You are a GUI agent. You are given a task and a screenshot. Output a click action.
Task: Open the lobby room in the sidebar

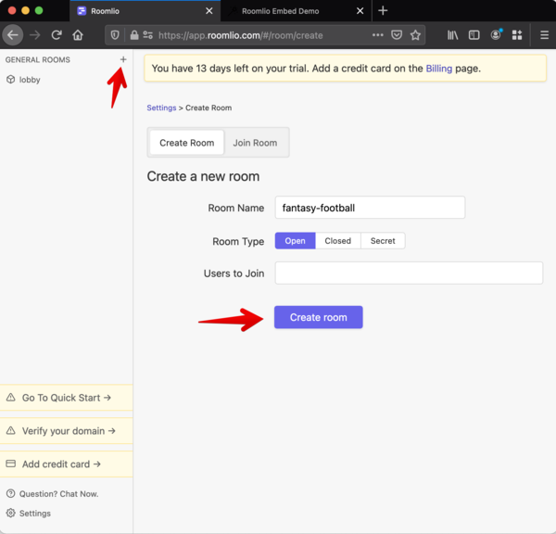[x=30, y=80]
